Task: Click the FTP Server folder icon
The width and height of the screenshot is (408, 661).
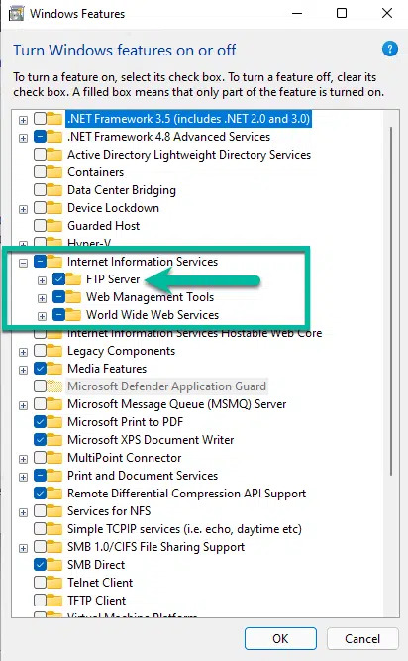Action: click(x=73, y=279)
